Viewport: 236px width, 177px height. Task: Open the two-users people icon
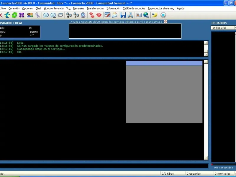pos(30,15)
